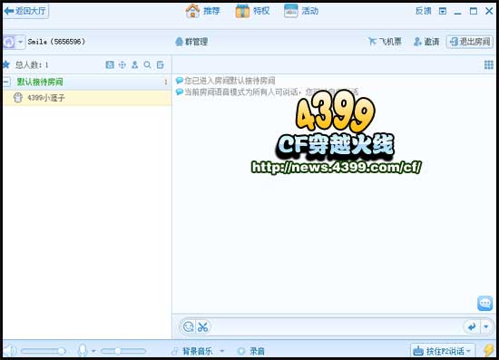Open the 反馈 feedback link

pyautogui.click(x=424, y=11)
